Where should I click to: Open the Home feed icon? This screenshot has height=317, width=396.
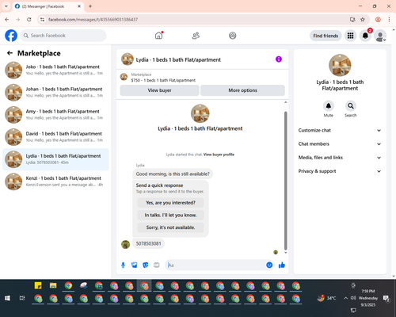(x=158, y=36)
